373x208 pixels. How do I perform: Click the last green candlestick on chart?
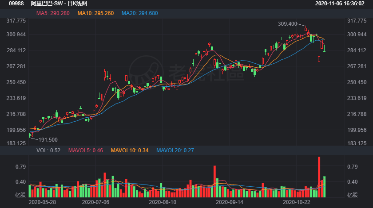pos(324,48)
